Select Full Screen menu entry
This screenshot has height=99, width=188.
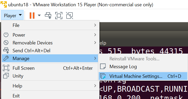[x=50, y=68]
